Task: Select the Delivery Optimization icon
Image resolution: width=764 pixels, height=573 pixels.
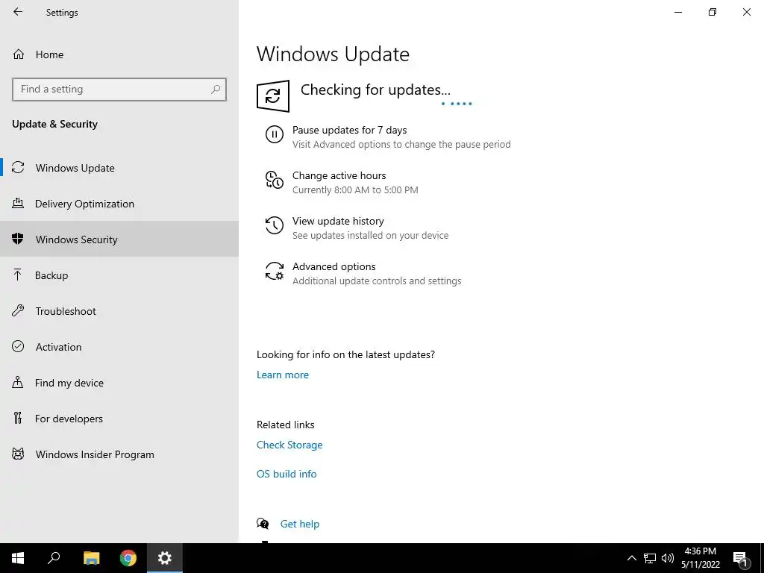Action: click(x=18, y=203)
